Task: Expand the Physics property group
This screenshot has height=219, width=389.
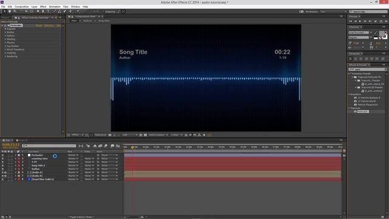Action: (5, 43)
